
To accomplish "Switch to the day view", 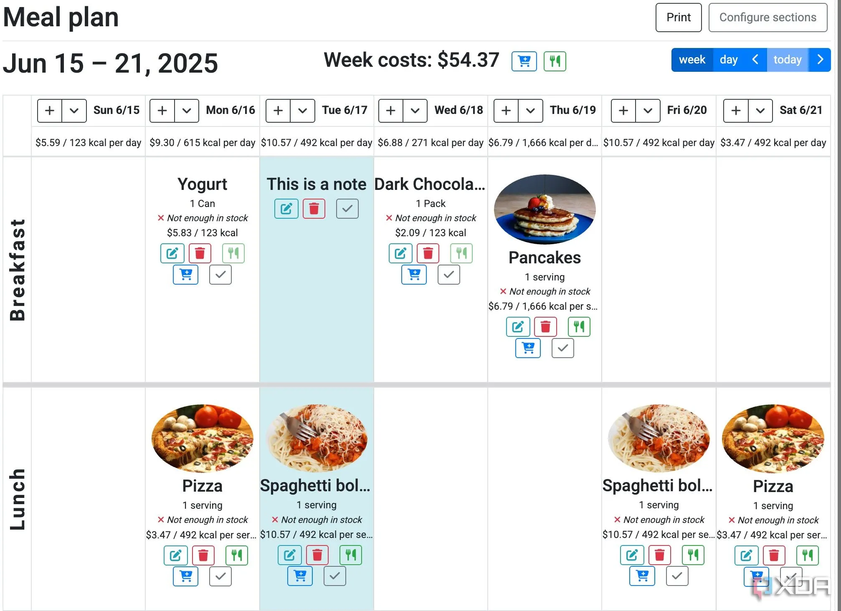I will coord(729,60).
